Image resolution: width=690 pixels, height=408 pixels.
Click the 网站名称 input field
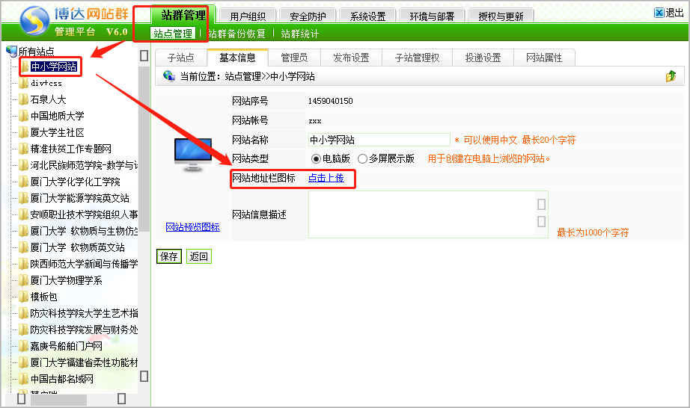[x=379, y=140]
